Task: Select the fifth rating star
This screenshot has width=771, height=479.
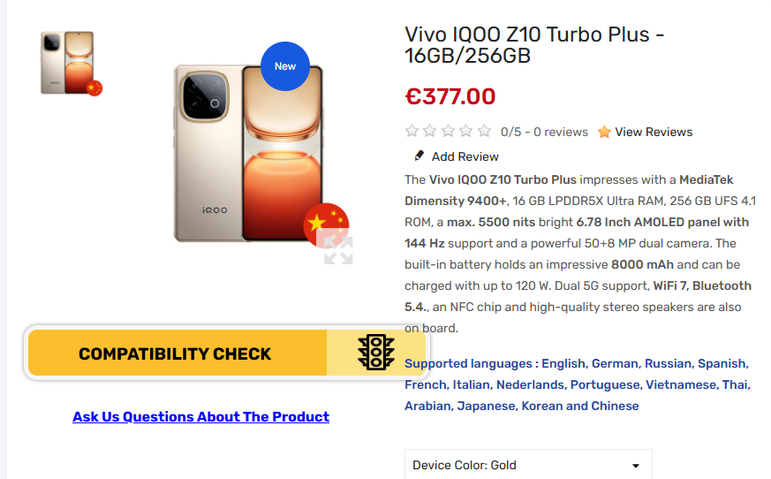Action: (484, 132)
